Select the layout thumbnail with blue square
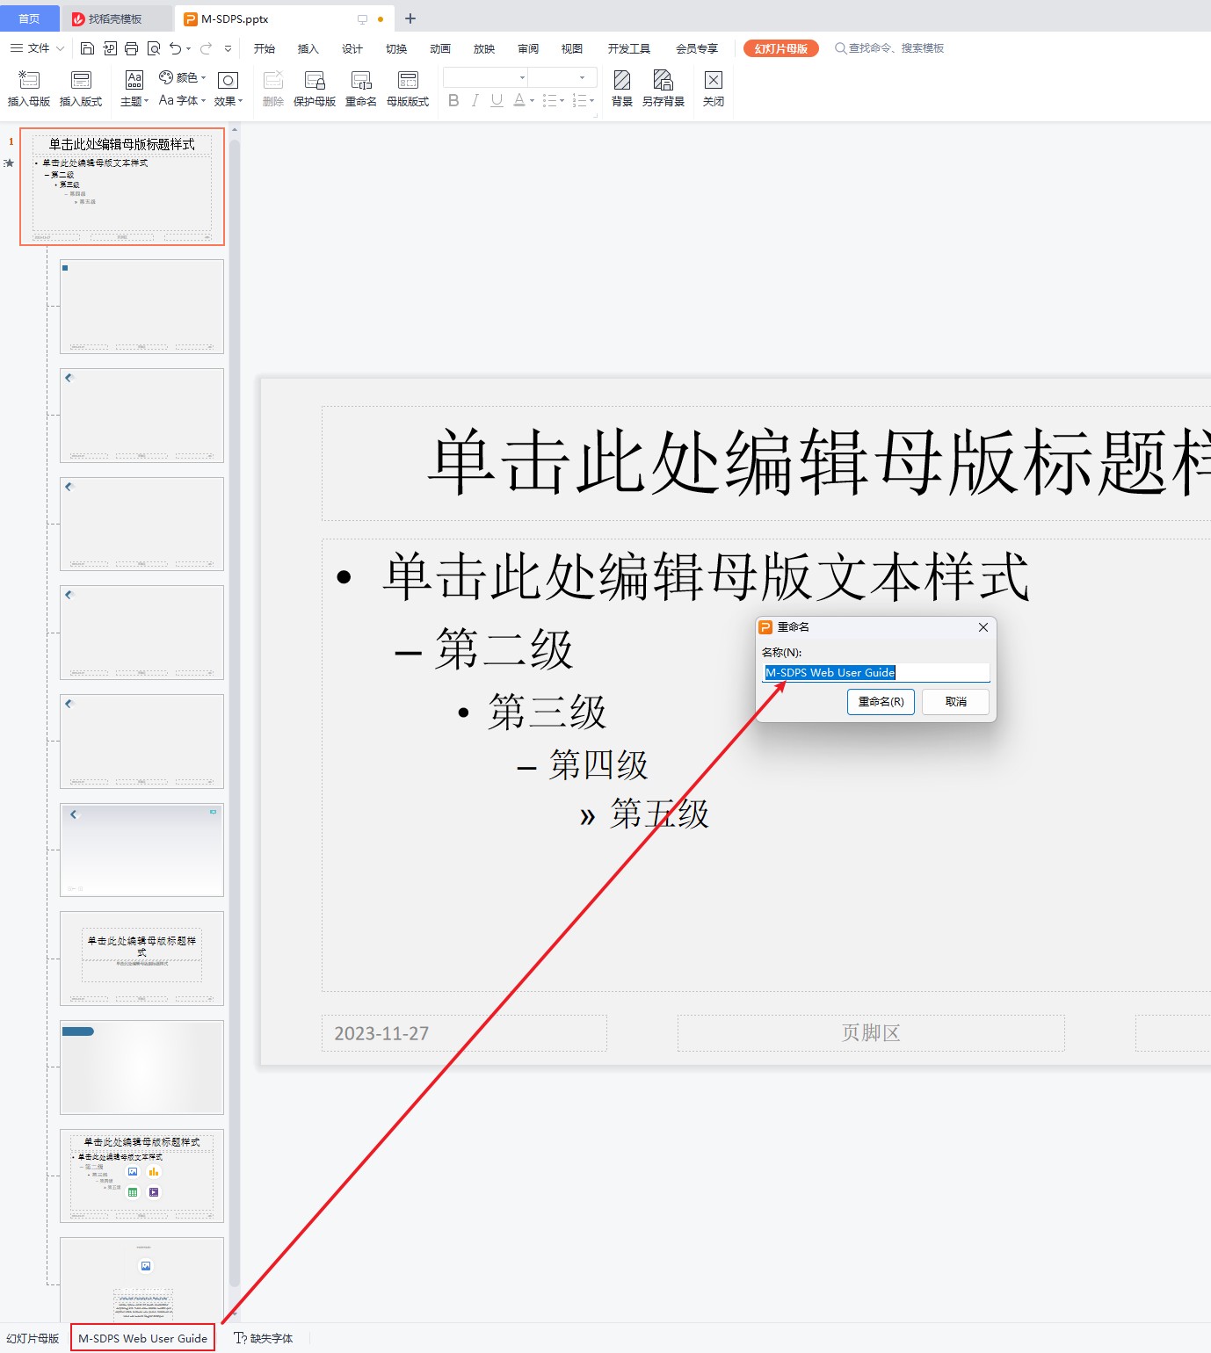The height and width of the screenshot is (1353, 1211). [141, 306]
